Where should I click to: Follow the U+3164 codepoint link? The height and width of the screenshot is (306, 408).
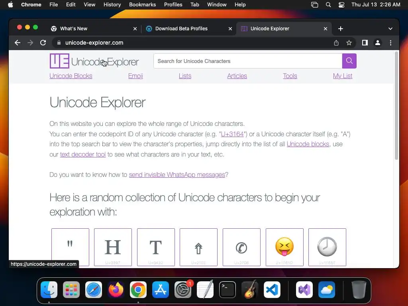[232, 134]
